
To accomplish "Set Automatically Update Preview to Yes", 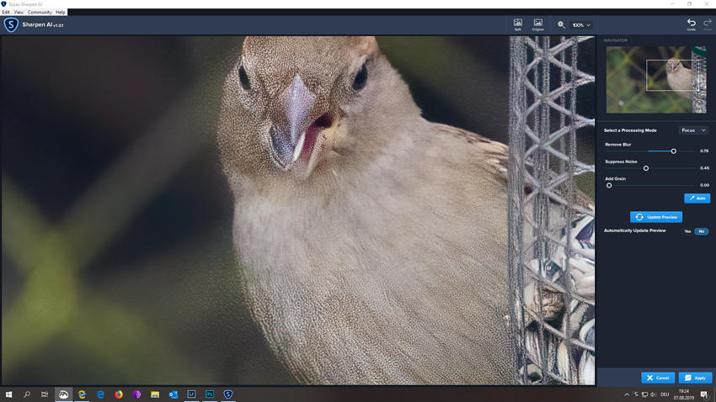I will [687, 231].
